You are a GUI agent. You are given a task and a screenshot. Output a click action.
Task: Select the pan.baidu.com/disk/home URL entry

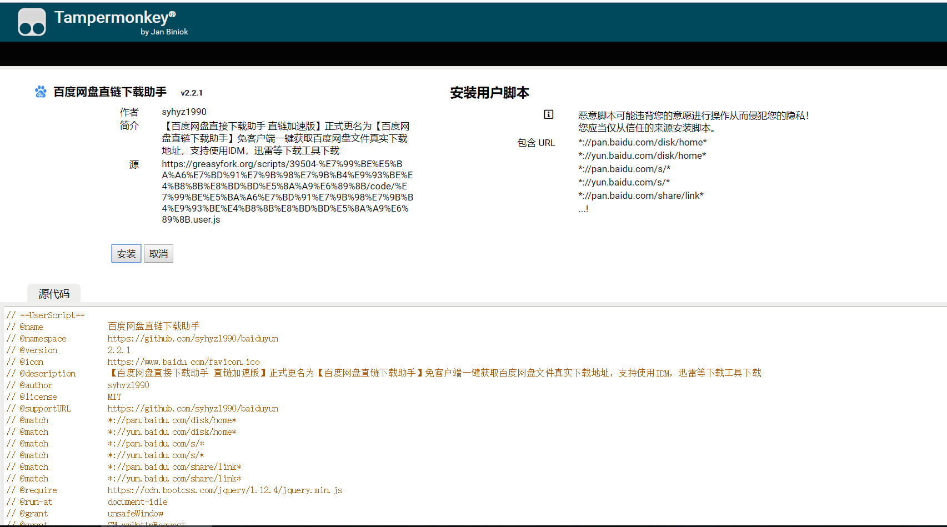click(x=642, y=142)
